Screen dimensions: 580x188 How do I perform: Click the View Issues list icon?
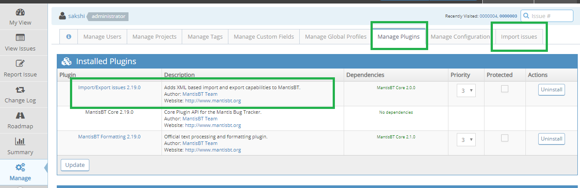[x=20, y=38]
